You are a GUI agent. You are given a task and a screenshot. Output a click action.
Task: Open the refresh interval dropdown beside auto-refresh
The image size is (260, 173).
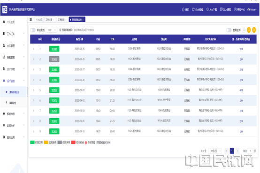click(52, 30)
